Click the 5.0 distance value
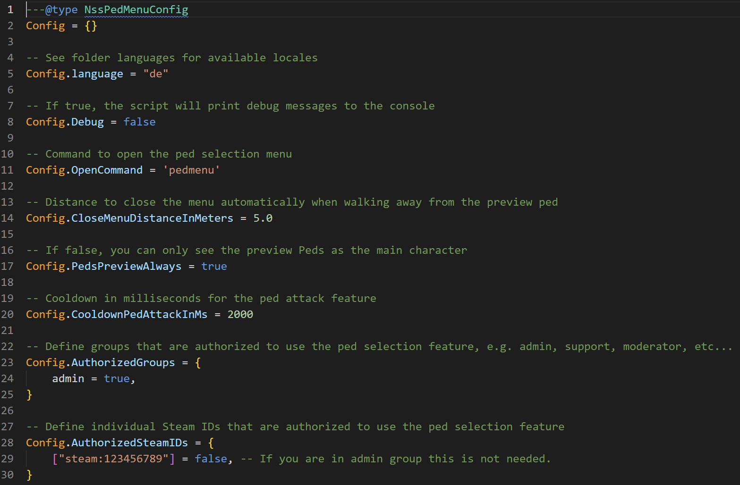Viewport: 740px width, 485px height. [x=263, y=218]
